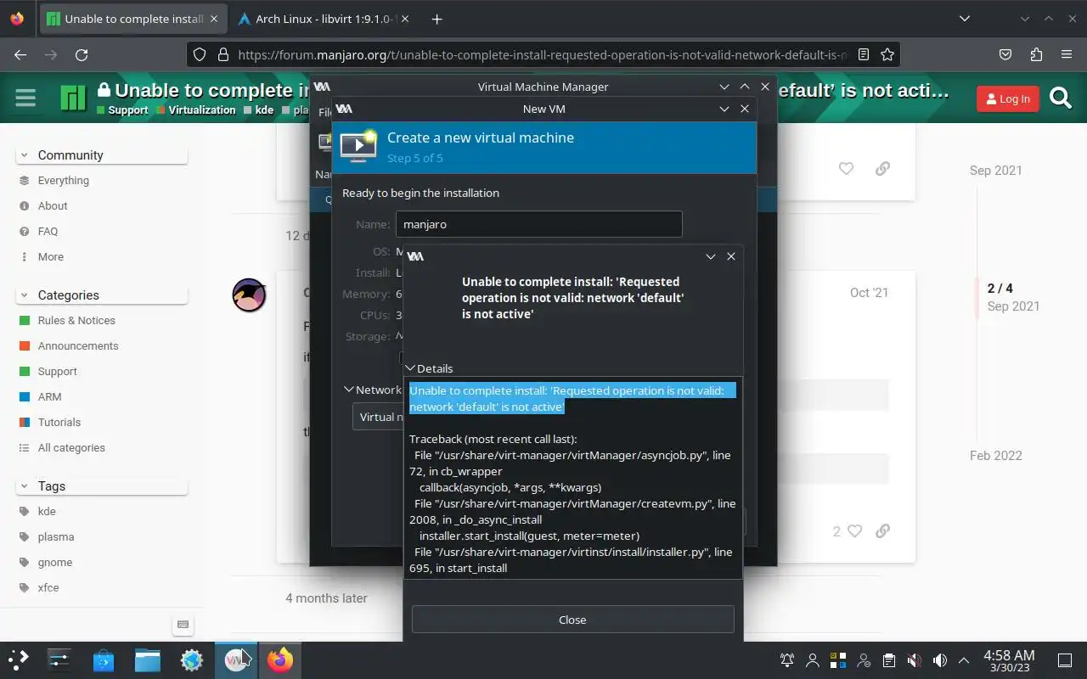Open the Tutorials category

point(59,422)
